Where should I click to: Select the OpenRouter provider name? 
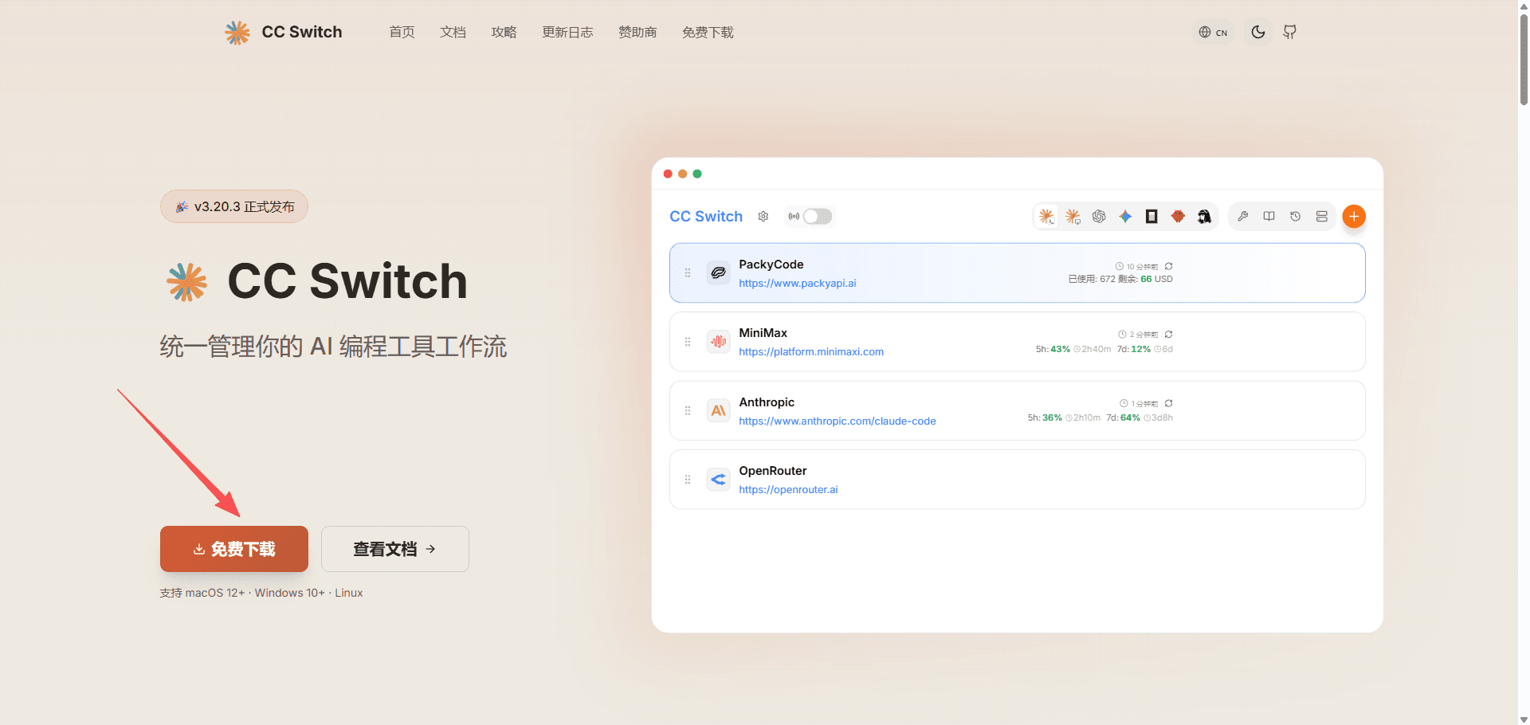[772, 471]
